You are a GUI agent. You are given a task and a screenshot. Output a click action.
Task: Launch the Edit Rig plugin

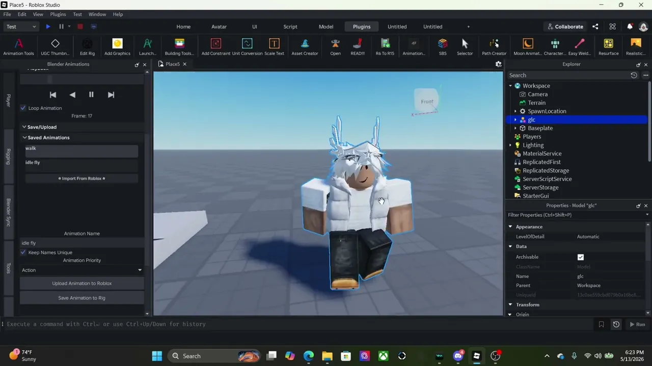pos(87,47)
